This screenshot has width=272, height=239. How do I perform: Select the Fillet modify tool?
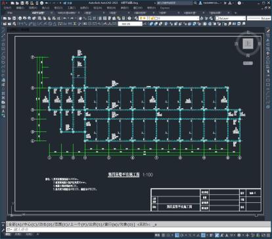click(x=267, y=98)
